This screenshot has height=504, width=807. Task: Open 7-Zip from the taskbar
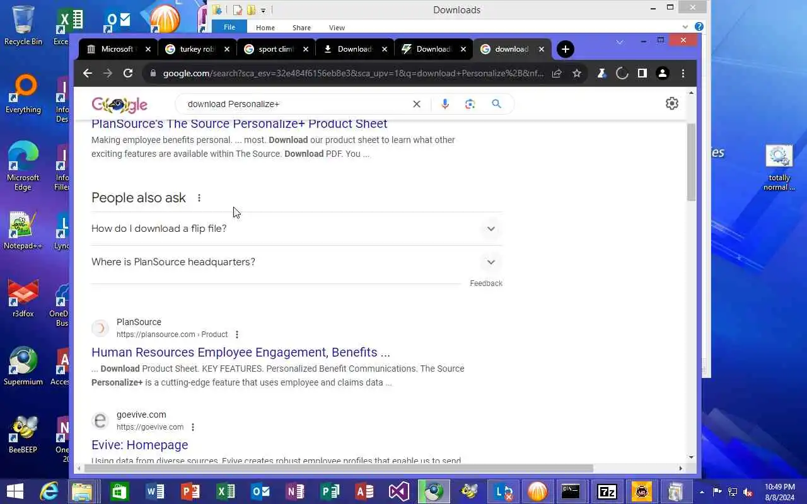607,491
